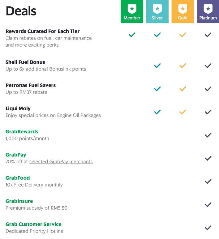The height and width of the screenshot is (239, 219).
Task: Click the Platinum checkmark for GrabInsure
Action: coord(208,204)
